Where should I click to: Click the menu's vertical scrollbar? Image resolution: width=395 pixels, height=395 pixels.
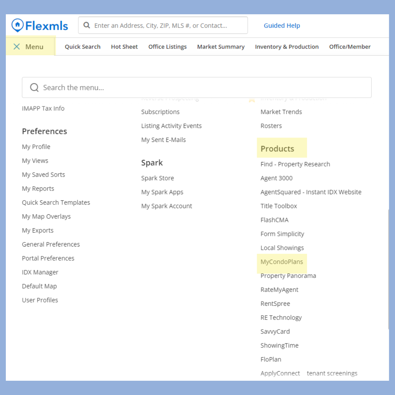[388, 269]
